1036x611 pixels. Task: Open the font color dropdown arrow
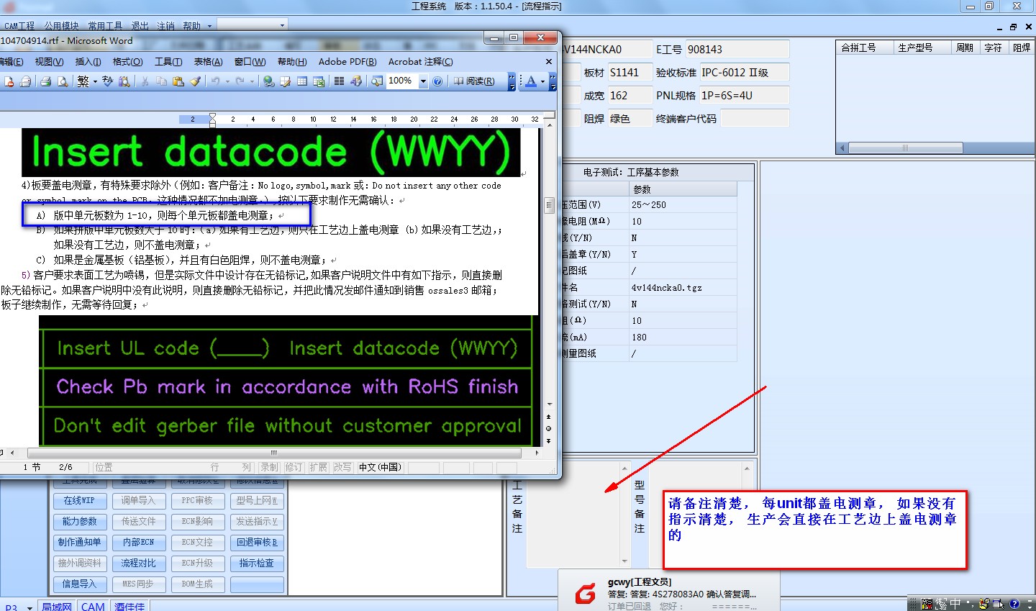542,81
